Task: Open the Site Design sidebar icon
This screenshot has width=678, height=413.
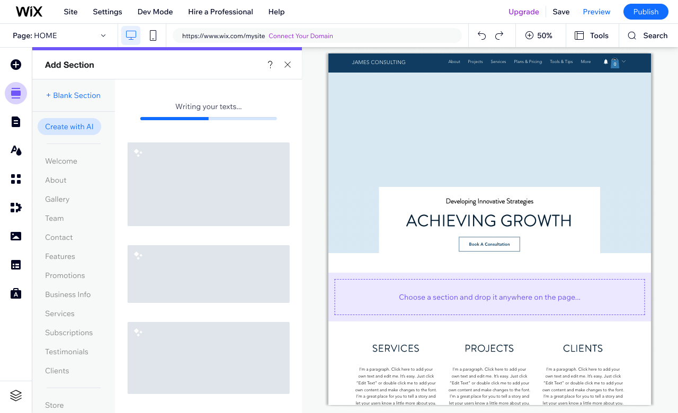Action: pos(16,150)
